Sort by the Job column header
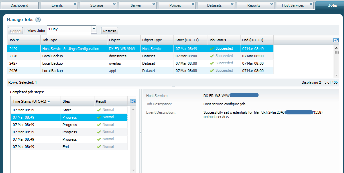 (14, 40)
